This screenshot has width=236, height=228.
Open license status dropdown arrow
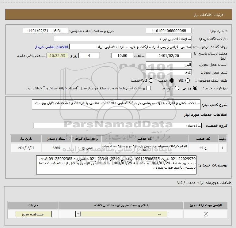tap(78, 214)
